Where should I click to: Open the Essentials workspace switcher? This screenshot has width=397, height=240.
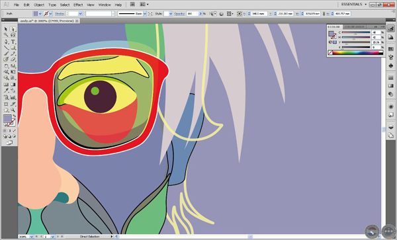[x=354, y=5]
